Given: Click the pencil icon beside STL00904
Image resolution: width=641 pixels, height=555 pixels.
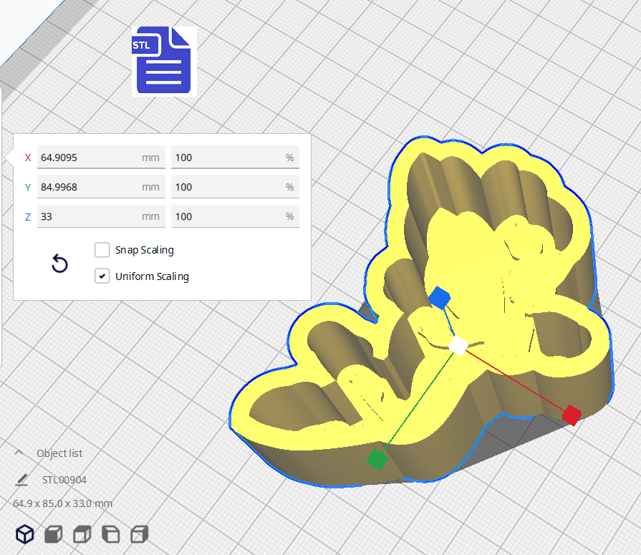Looking at the screenshot, I should pos(21,480).
